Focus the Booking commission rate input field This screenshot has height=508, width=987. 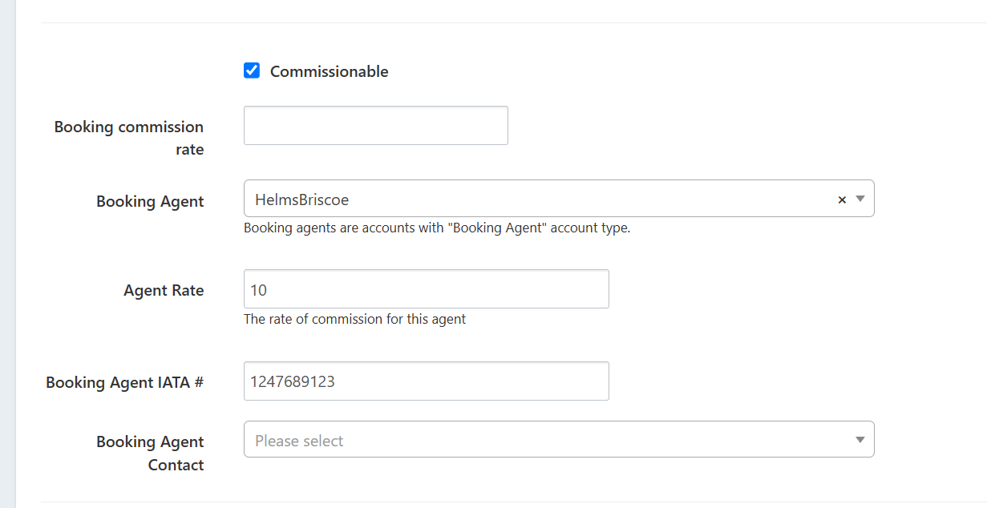coord(375,126)
